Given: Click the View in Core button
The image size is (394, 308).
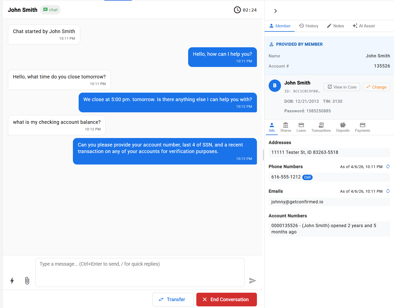Looking at the screenshot, I should 342,87.
